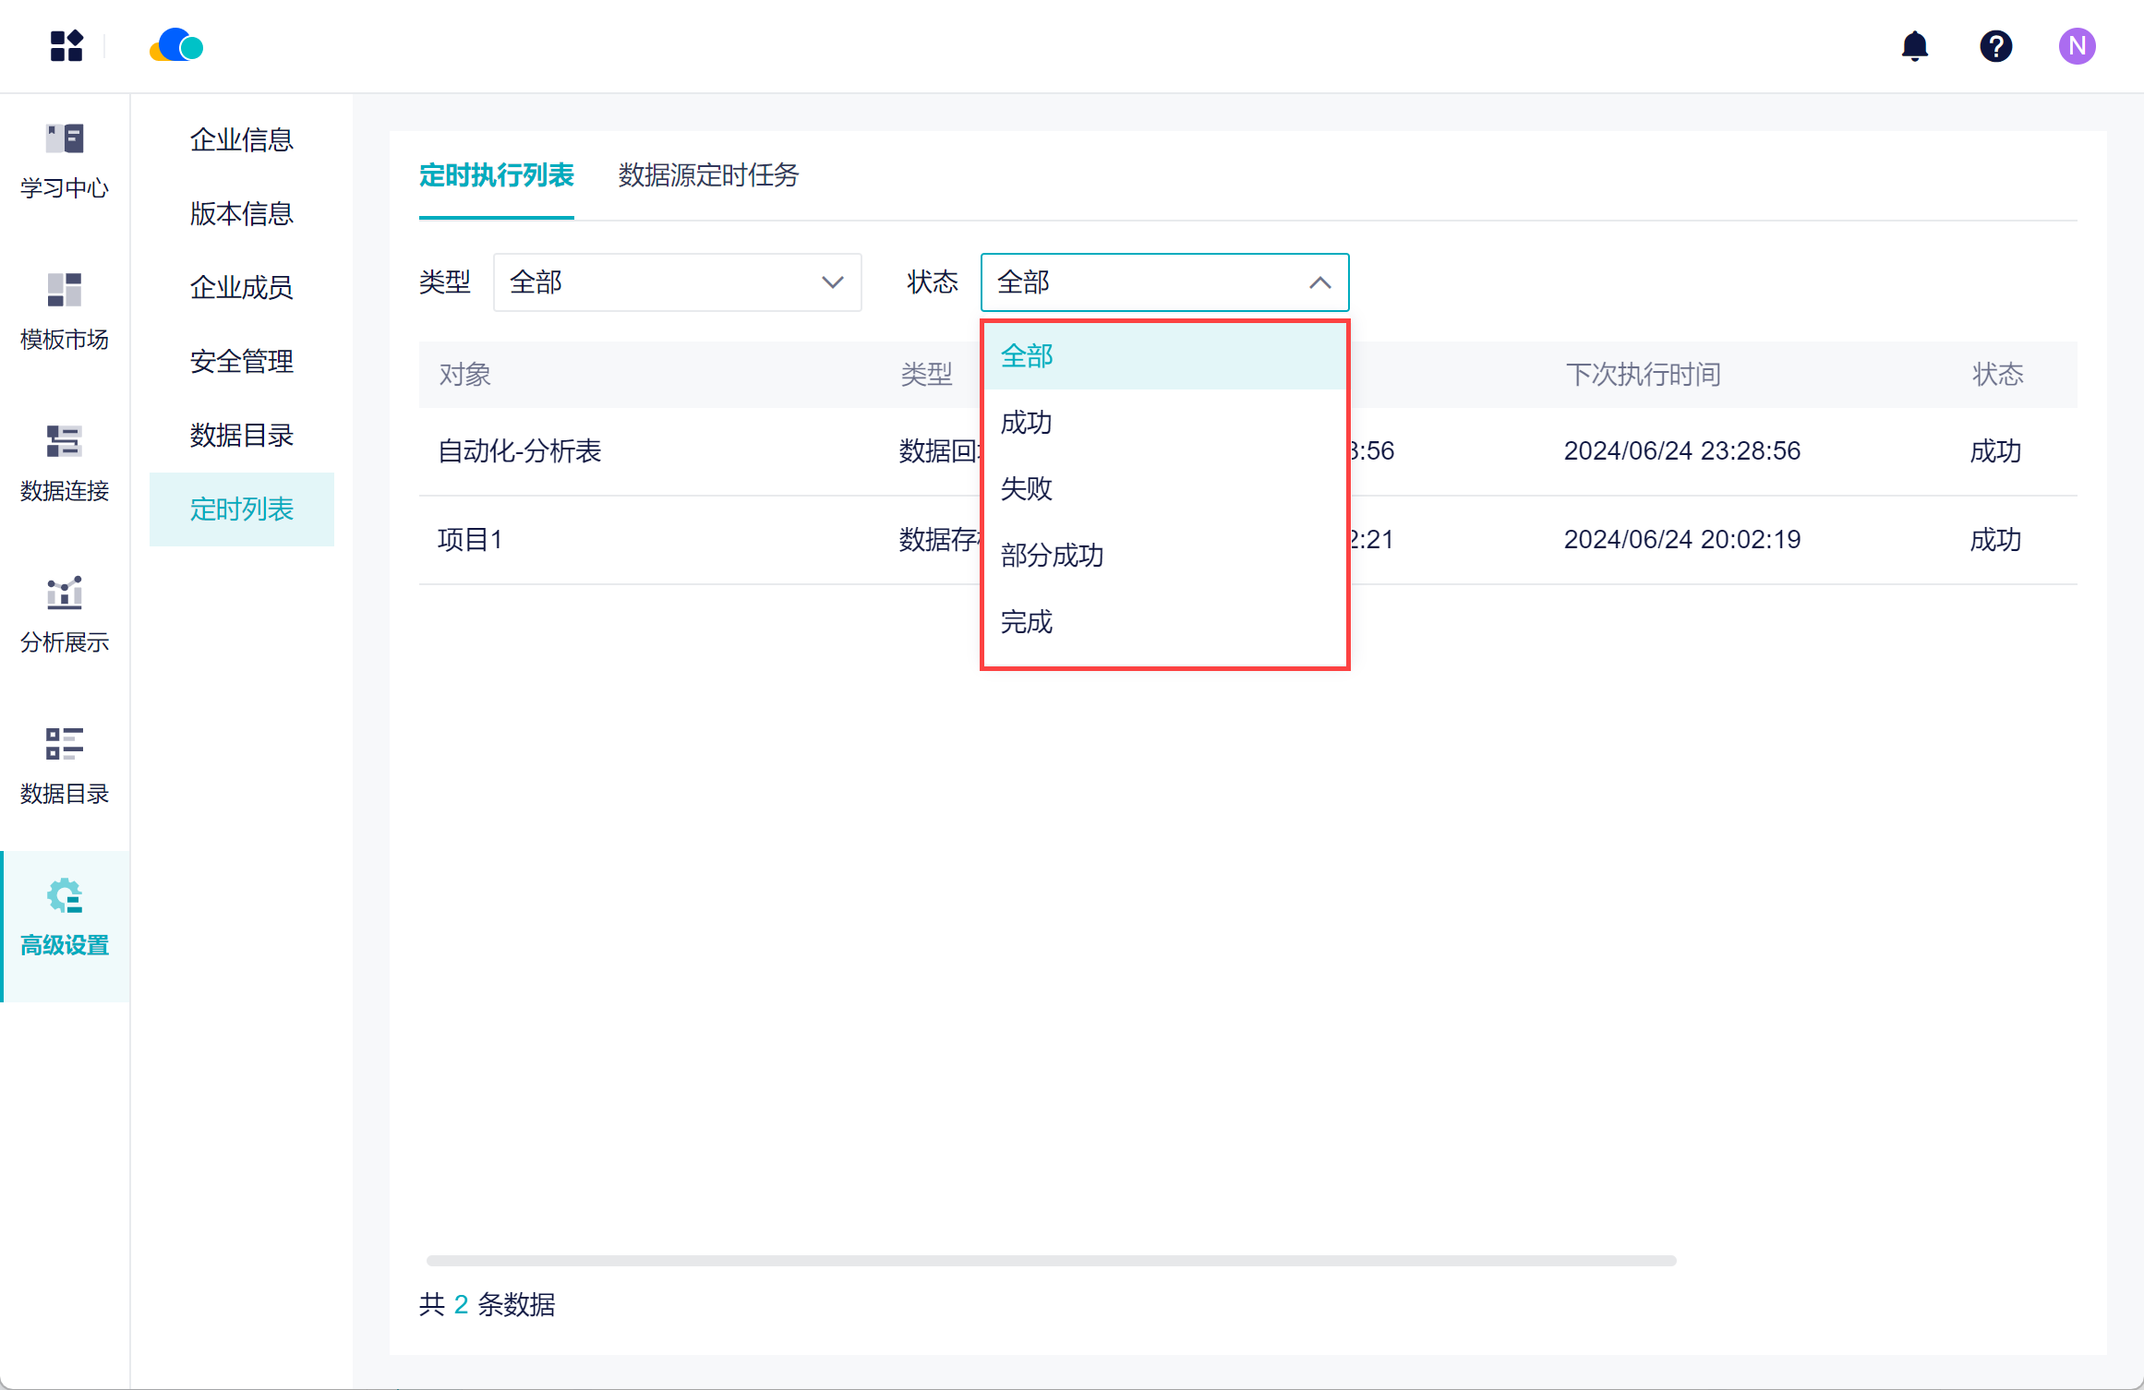Choose 部分成功 status option
This screenshot has height=1390, width=2144.
pyautogui.click(x=1053, y=556)
